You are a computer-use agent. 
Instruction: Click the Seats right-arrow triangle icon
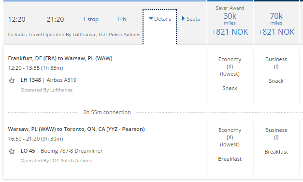coord(183,18)
